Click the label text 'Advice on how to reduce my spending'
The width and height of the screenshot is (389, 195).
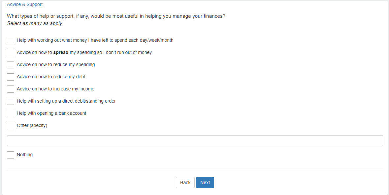[x=56, y=64]
